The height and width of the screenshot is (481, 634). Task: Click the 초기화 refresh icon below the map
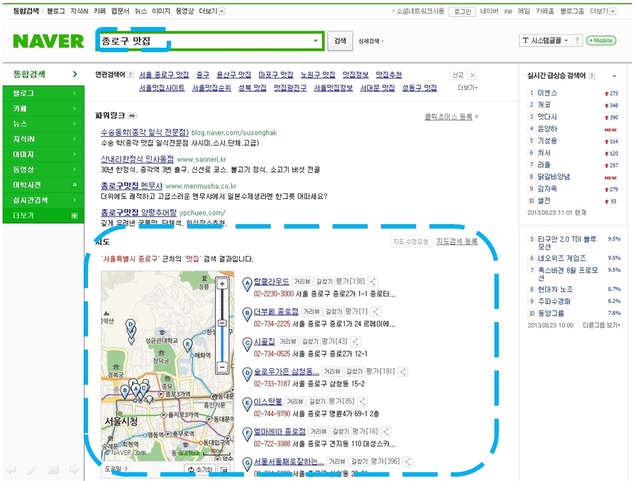click(191, 468)
